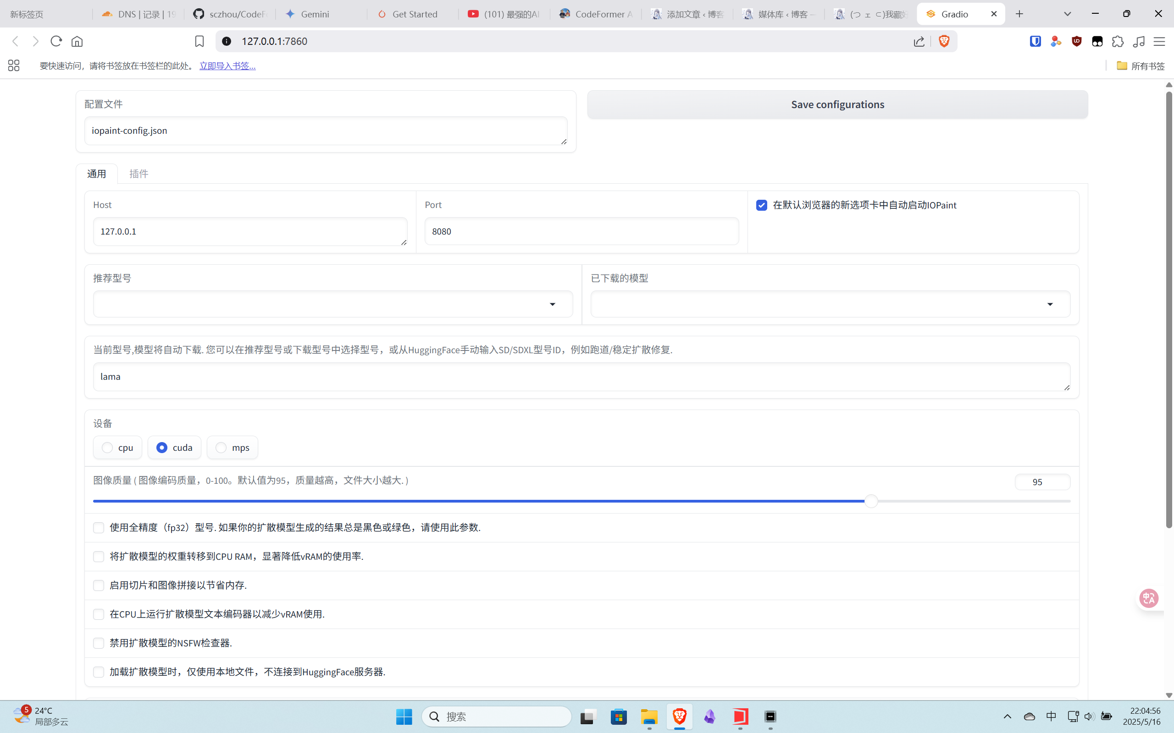
Task: Enable the fp32 full precision checkbox
Action: click(x=99, y=527)
